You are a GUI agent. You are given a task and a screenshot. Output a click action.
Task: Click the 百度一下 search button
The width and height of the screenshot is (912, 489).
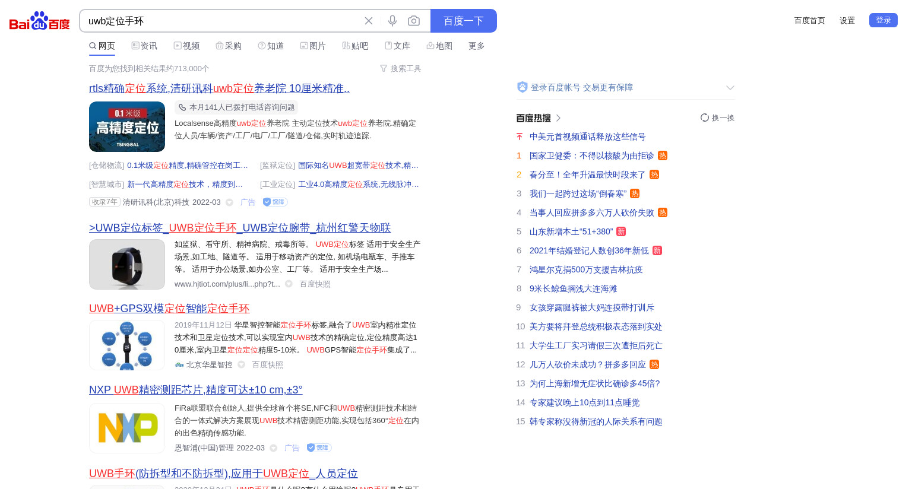click(464, 21)
